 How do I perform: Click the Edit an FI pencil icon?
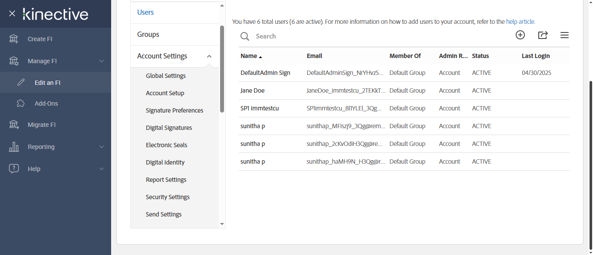click(21, 82)
